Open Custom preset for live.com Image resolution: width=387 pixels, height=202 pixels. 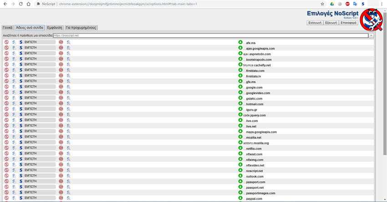pyautogui.click(x=68, y=120)
